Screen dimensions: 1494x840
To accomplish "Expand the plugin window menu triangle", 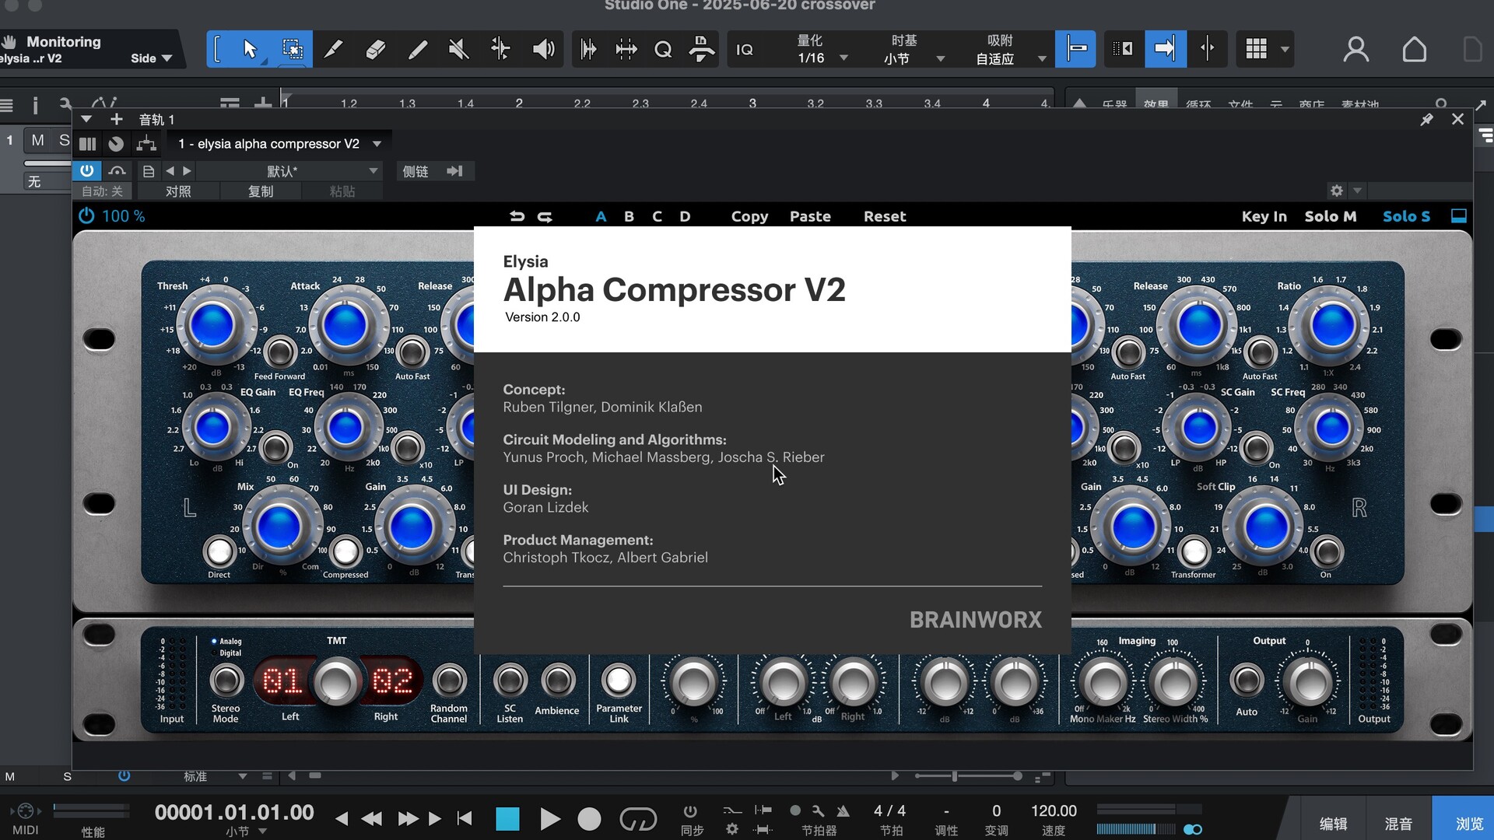I will pyautogui.click(x=86, y=119).
